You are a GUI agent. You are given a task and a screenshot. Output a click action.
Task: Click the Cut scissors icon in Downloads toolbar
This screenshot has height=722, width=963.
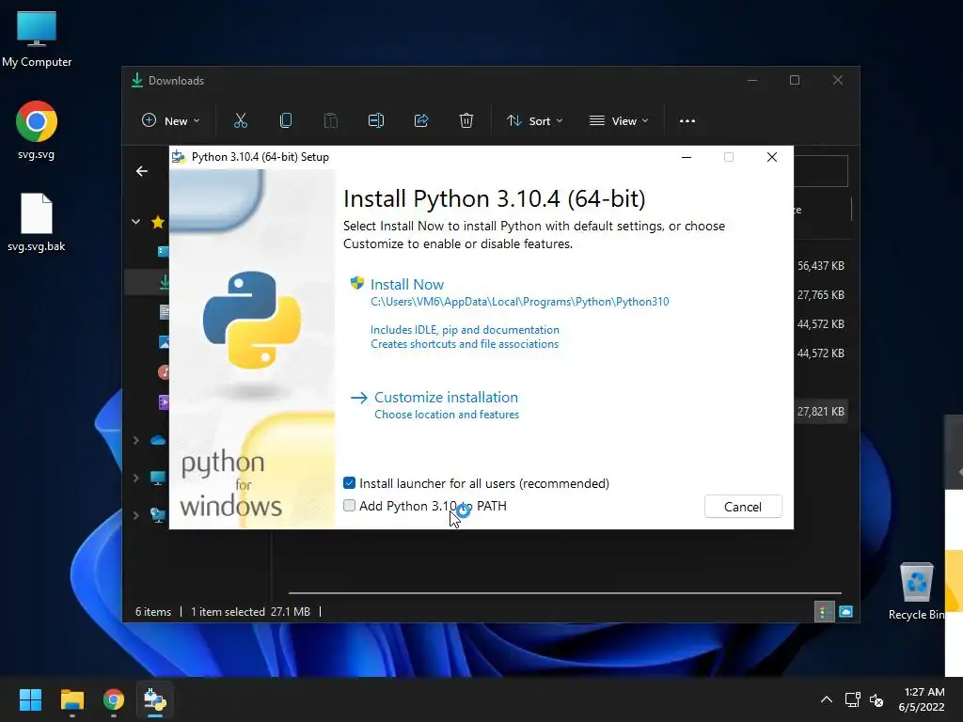pos(241,121)
